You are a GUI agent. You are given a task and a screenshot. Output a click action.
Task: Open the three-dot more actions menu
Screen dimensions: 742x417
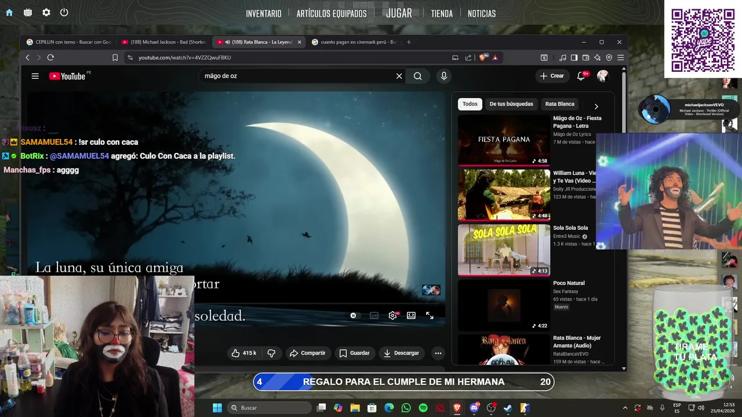point(438,353)
